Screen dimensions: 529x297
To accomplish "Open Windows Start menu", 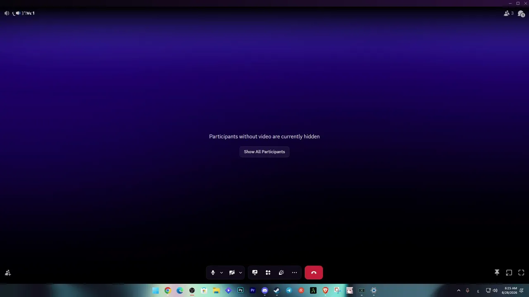I will pyautogui.click(x=155, y=290).
